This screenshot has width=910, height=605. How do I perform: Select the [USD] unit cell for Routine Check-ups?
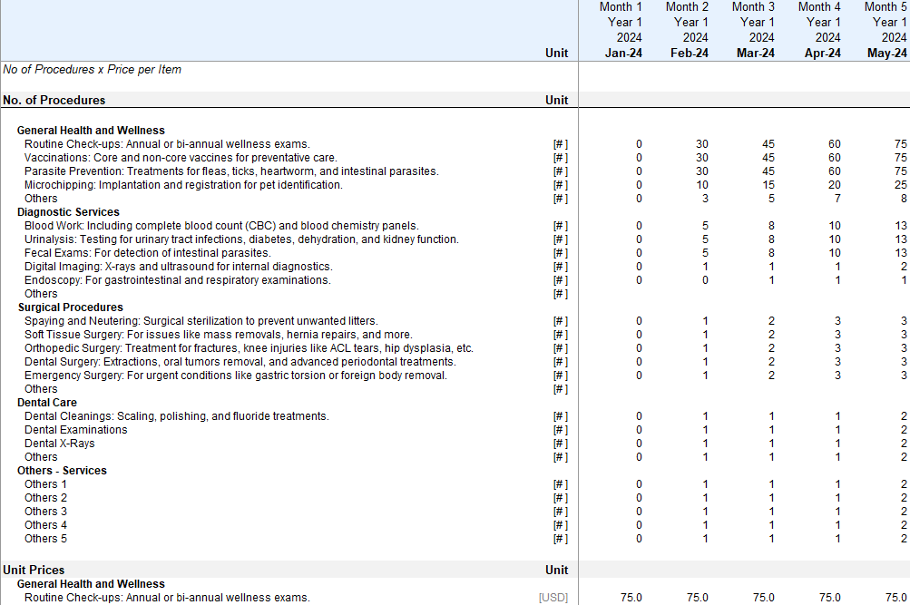click(553, 598)
